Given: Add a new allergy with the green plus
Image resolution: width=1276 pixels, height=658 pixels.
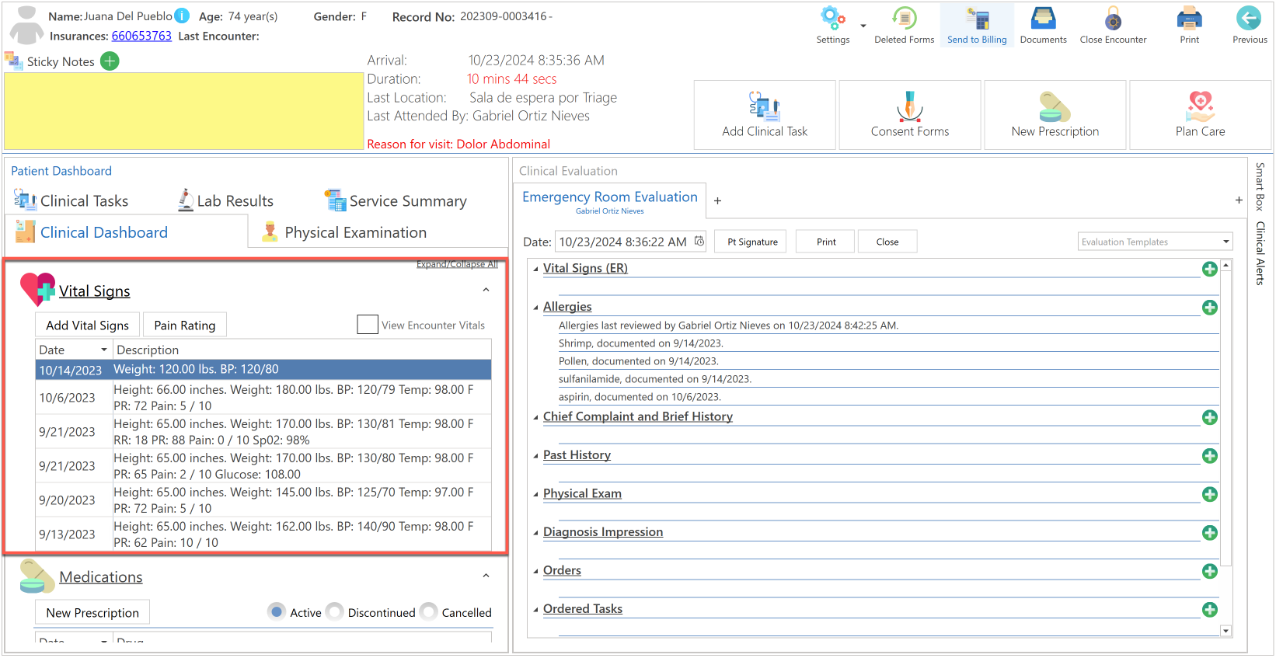Looking at the screenshot, I should (1210, 308).
